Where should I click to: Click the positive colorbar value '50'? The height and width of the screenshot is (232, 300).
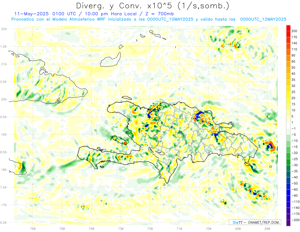coord(294,68)
